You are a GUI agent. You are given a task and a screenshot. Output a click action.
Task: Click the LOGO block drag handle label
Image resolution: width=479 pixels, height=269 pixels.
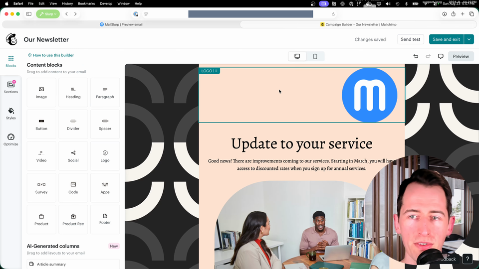tap(209, 71)
